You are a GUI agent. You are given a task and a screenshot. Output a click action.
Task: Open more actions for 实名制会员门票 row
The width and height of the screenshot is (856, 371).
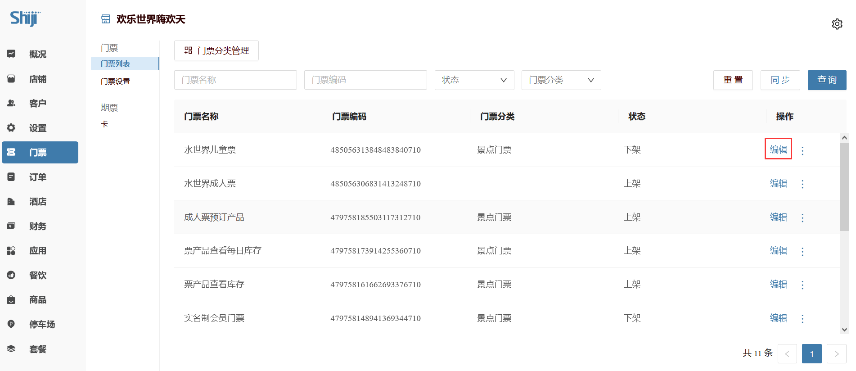click(x=802, y=319)
